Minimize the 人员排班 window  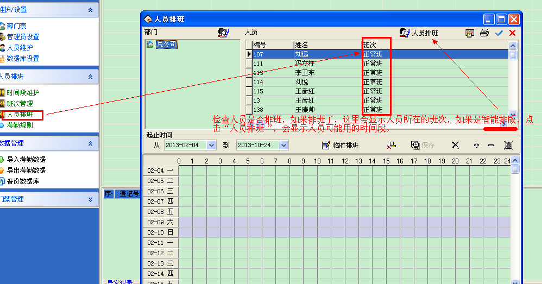pyautogui.click(x=489, y=19)
